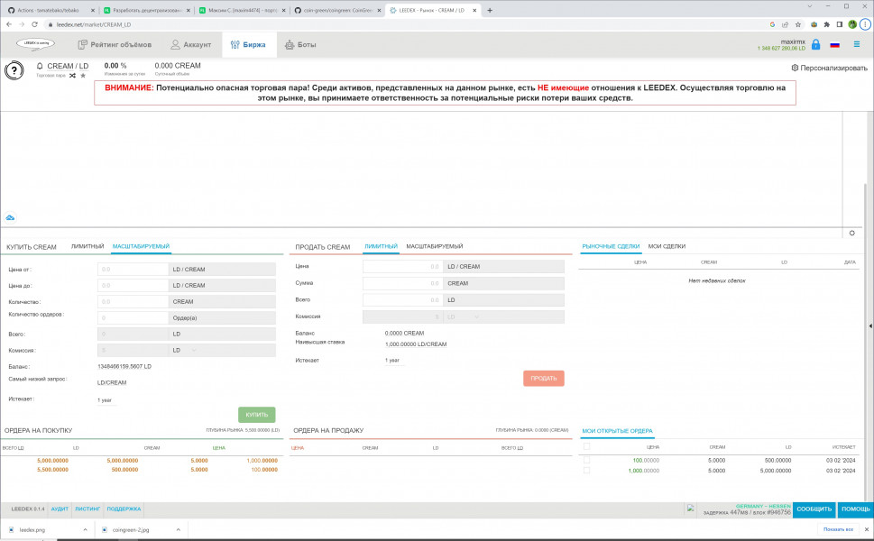
Task: Open the 'Биржа' navigation tab
Action: 249,44
